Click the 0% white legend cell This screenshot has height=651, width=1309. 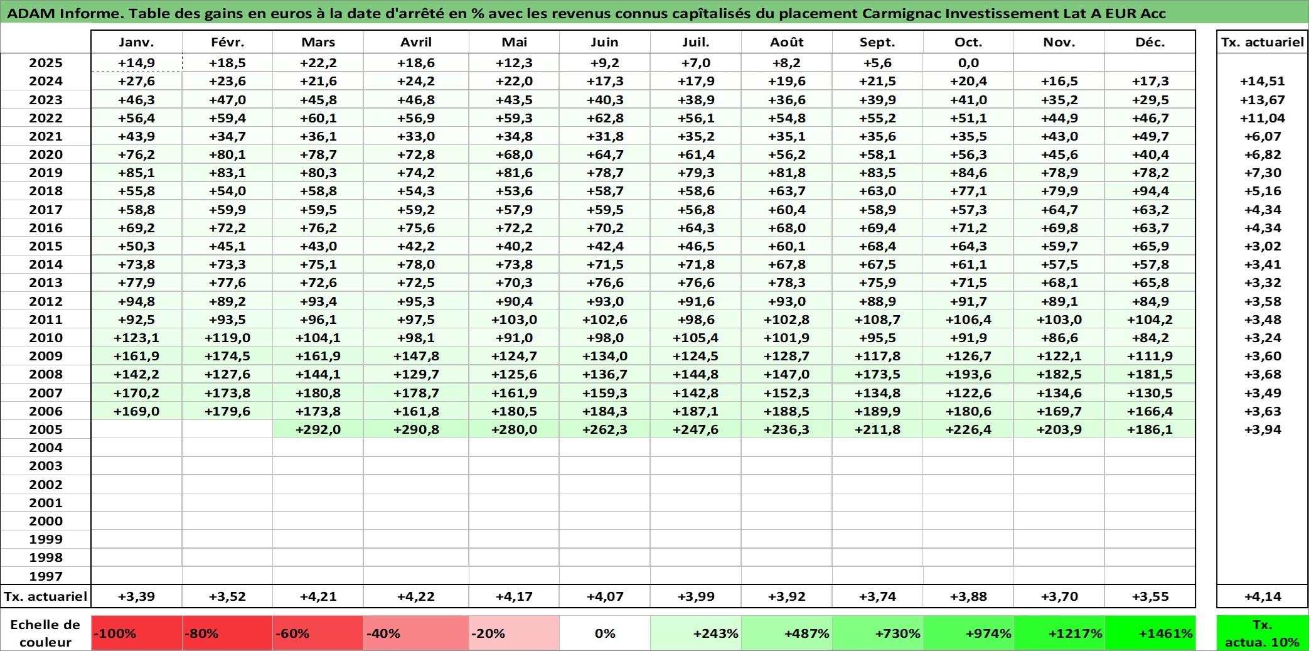[605, 633]
